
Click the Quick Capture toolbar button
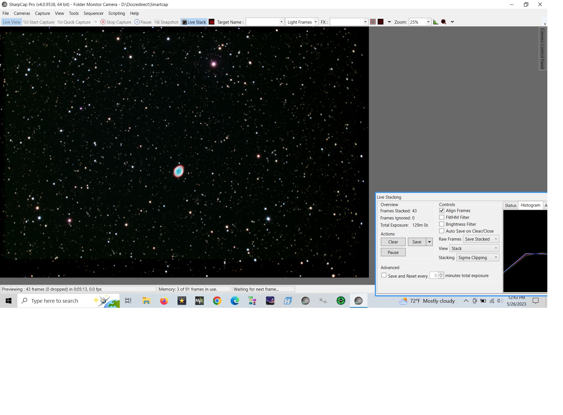click(x=74, y=22)
